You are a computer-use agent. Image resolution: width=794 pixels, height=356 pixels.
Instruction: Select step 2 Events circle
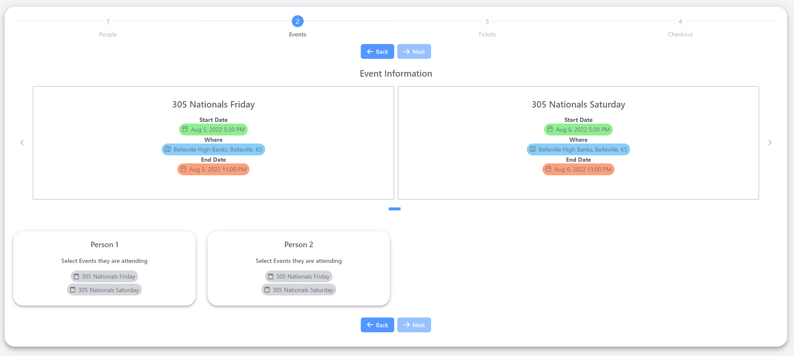pyautogui.click(x=297, y=21)
